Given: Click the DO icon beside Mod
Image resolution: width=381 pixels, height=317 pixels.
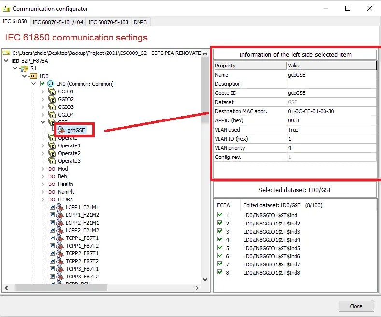Looking at the screenshot, I should 52,169.
